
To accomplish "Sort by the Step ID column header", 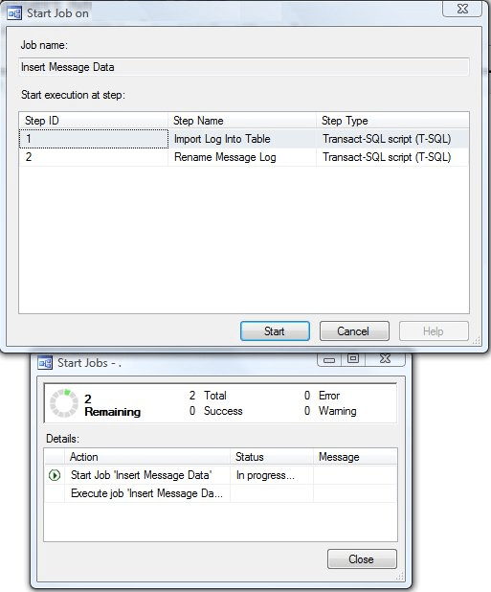I will (x=94, y=121).
